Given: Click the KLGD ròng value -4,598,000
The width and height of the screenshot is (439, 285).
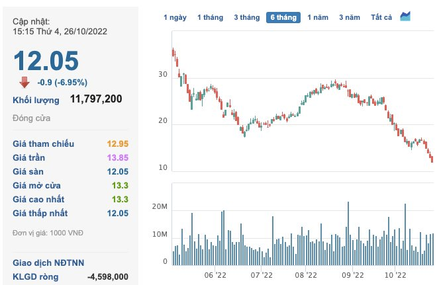Looking at the screenshot, I should click(108, 276).
